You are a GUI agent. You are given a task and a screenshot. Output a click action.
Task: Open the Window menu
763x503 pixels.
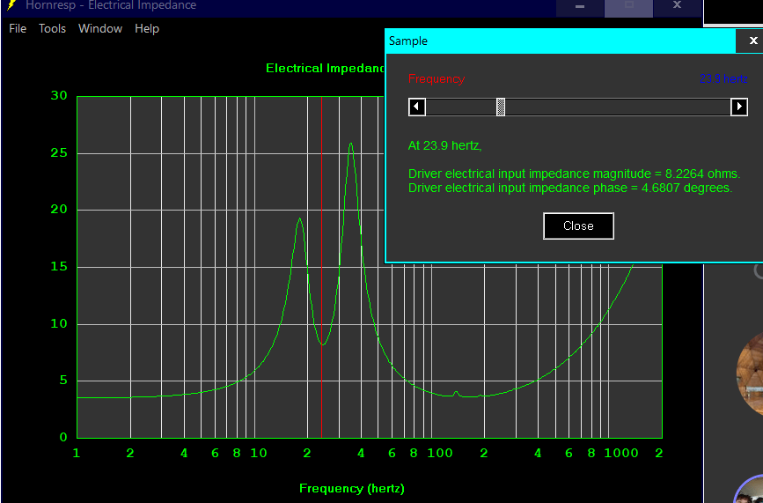[x=100, y=29]
